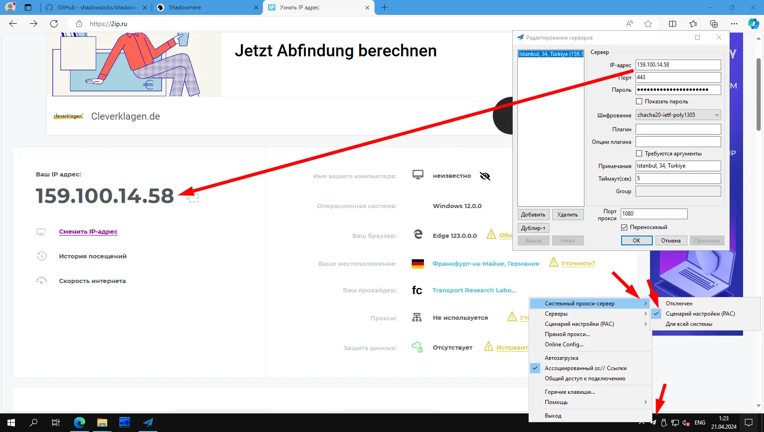Select Для всей системы proxy mode

click(689, 324)
